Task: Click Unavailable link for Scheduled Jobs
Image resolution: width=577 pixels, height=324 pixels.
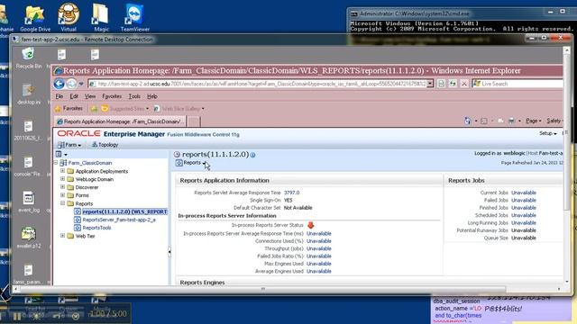Action: point(524,215)
